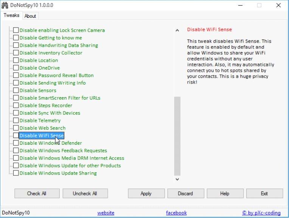This screenshot has width=289, height=218.
Task: Check Disable Windows Feedback Requestes box
Action: click(16, 151)
